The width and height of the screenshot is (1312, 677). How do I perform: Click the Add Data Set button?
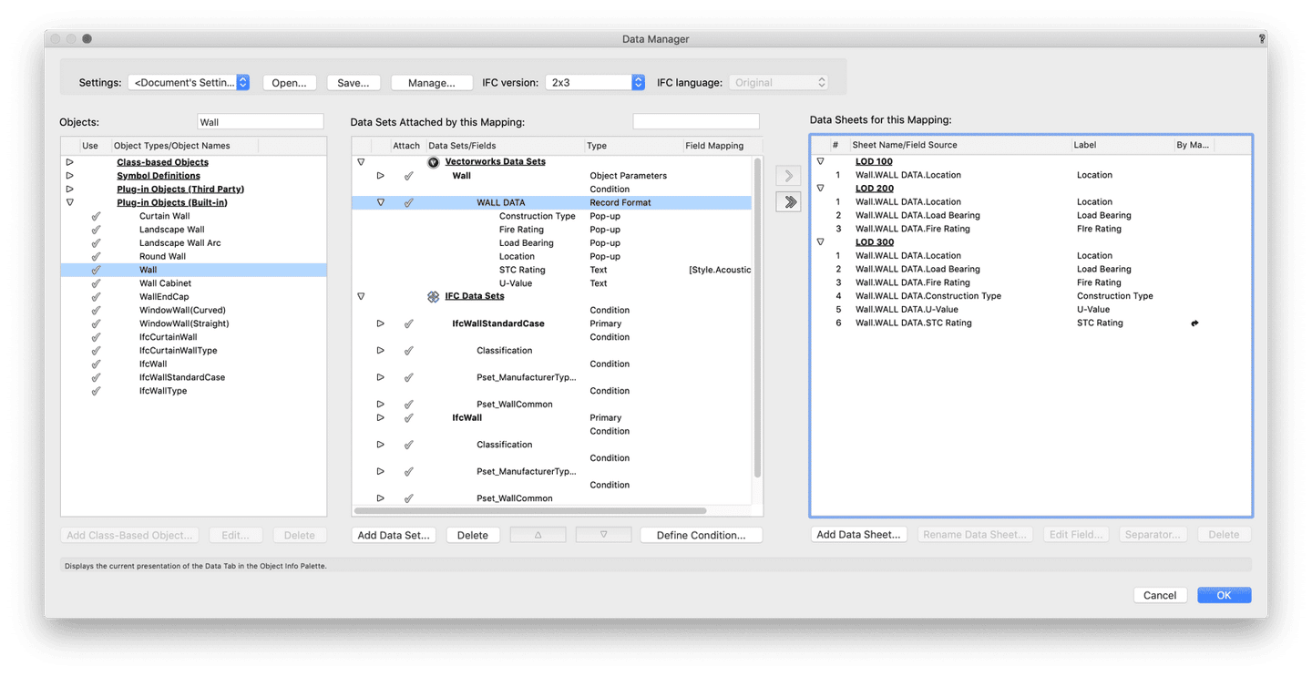394,535
